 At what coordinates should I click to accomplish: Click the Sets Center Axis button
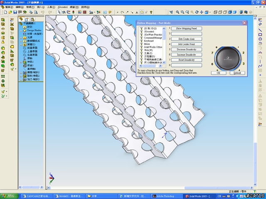tap(187, 39)
